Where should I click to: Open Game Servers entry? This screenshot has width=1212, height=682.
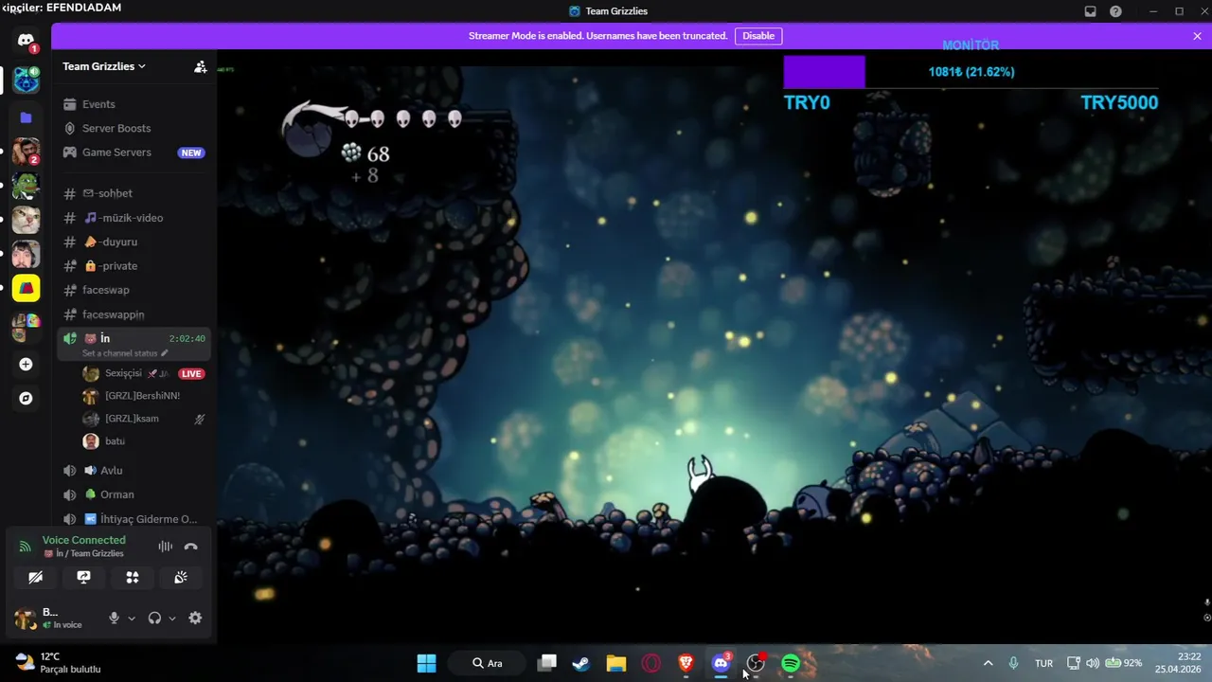point(134,153)
